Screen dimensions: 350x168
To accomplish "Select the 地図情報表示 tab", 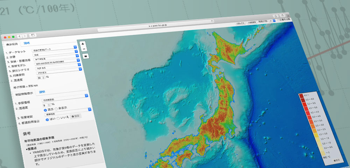I will (x=24, y=94).
